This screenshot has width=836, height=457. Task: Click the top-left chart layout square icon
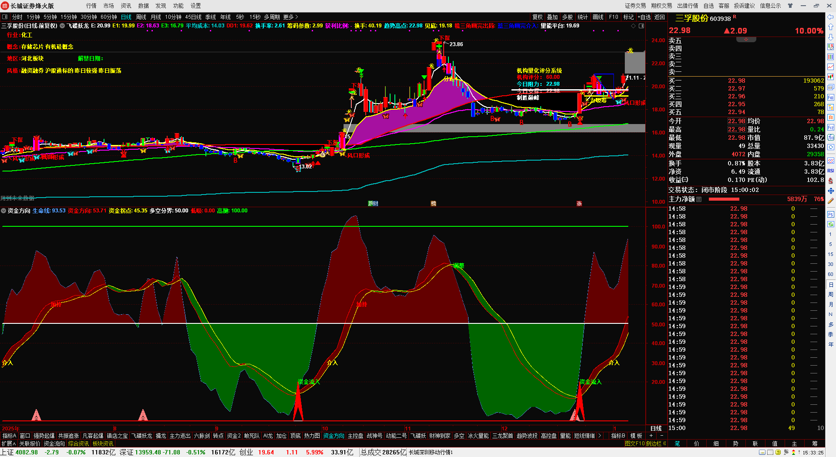coord(5,17)
